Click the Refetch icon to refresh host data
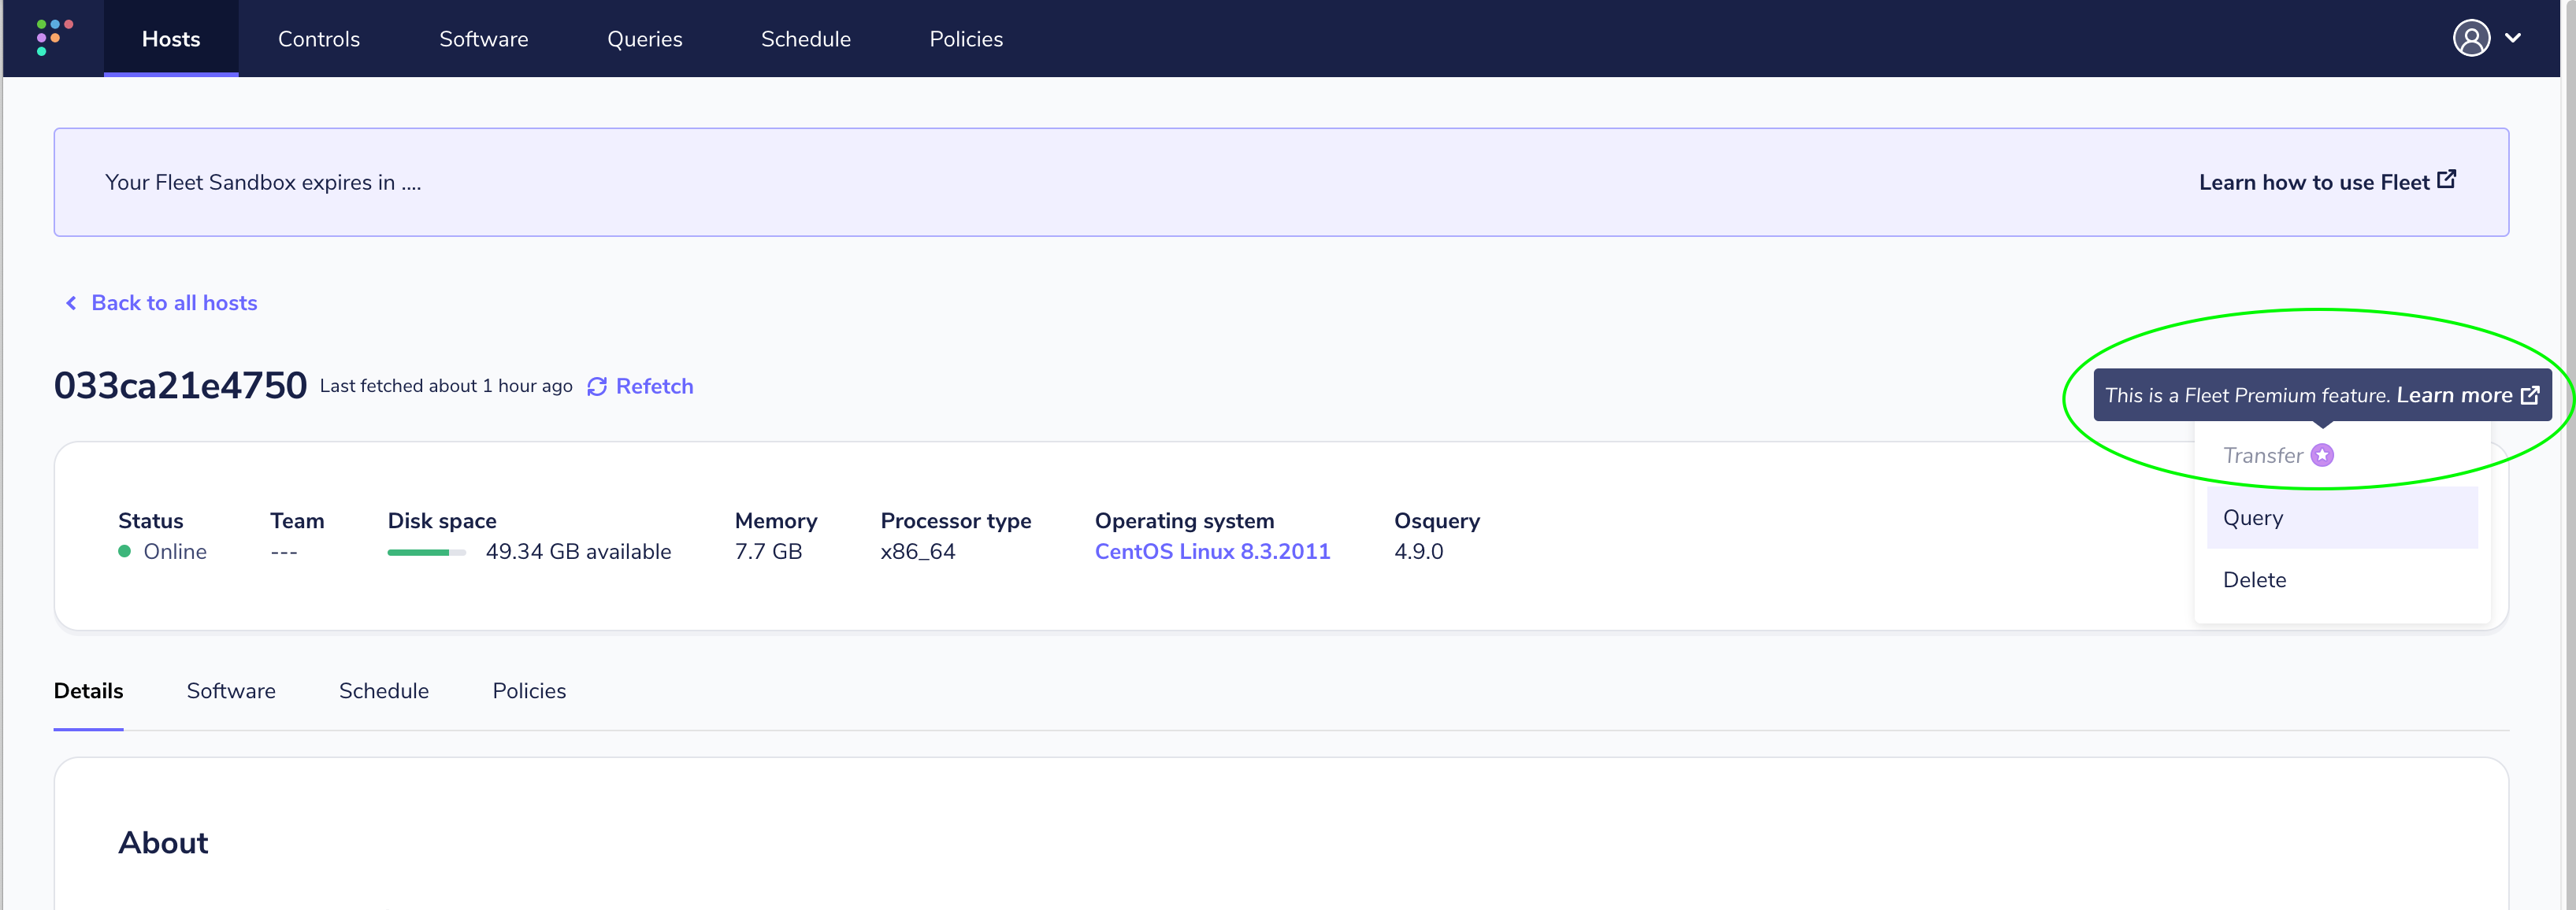The height and width of the screenshot is (910, 2576). pyautogui.click(x=598, y=386)
